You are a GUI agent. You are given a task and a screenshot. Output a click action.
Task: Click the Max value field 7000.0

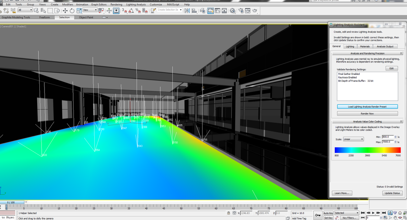pos(388,142)
